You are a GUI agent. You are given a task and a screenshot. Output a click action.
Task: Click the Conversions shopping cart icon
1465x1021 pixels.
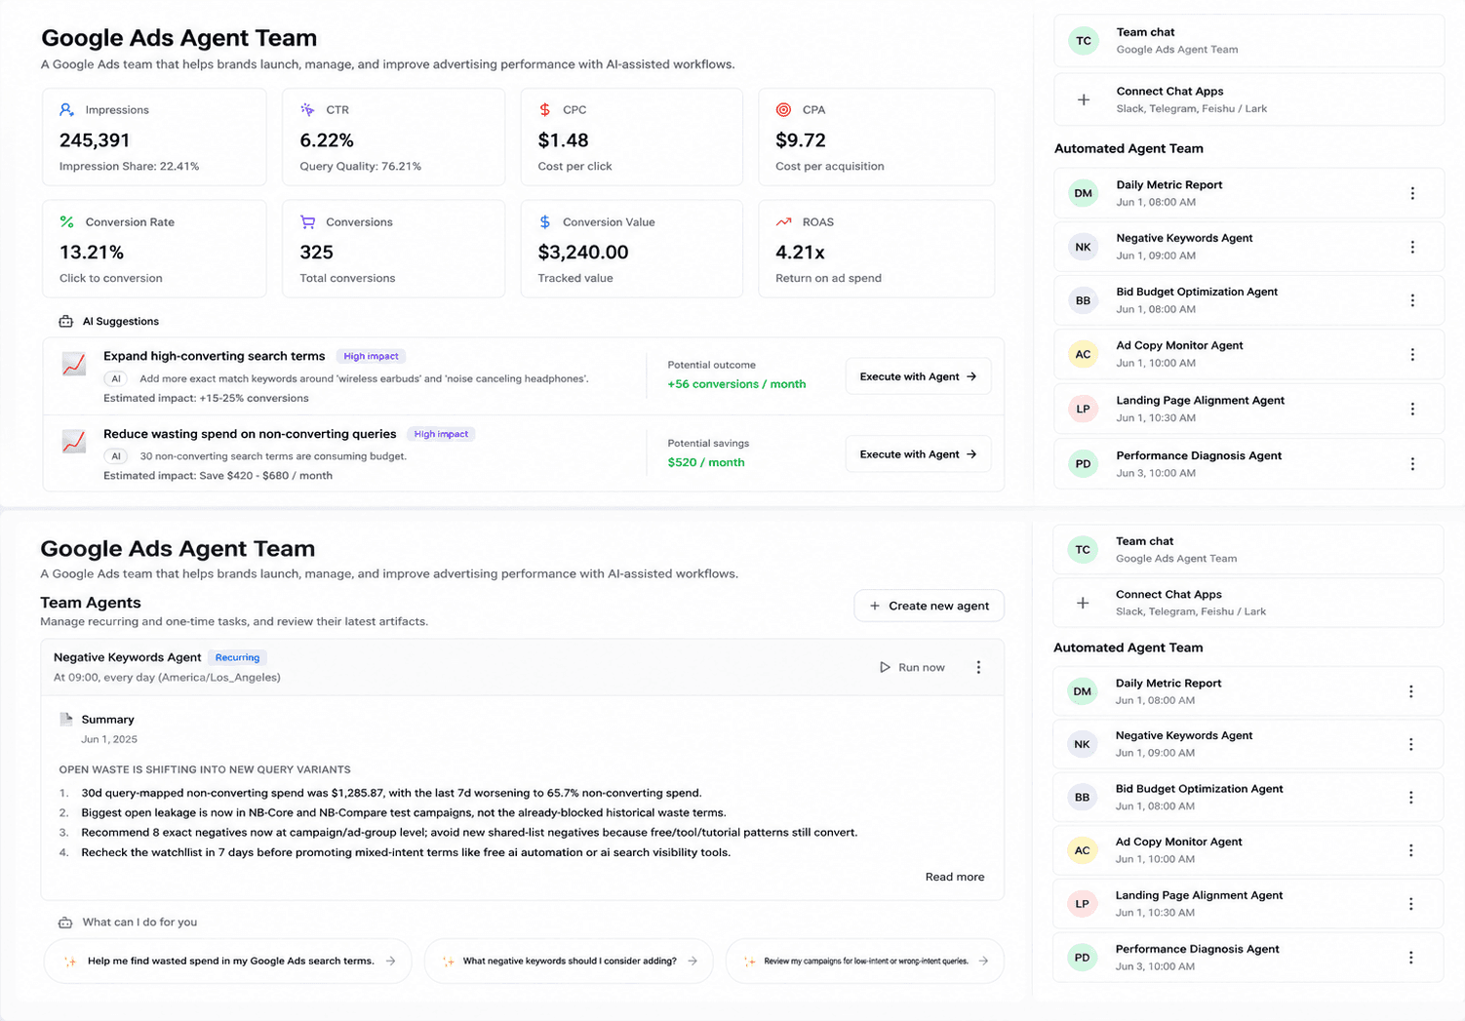pyautogui.click(x=307, y=222)
